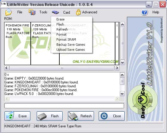The image size is (167, 133).
Task: Click the empty progress bar
Action: tap(64, 106)
